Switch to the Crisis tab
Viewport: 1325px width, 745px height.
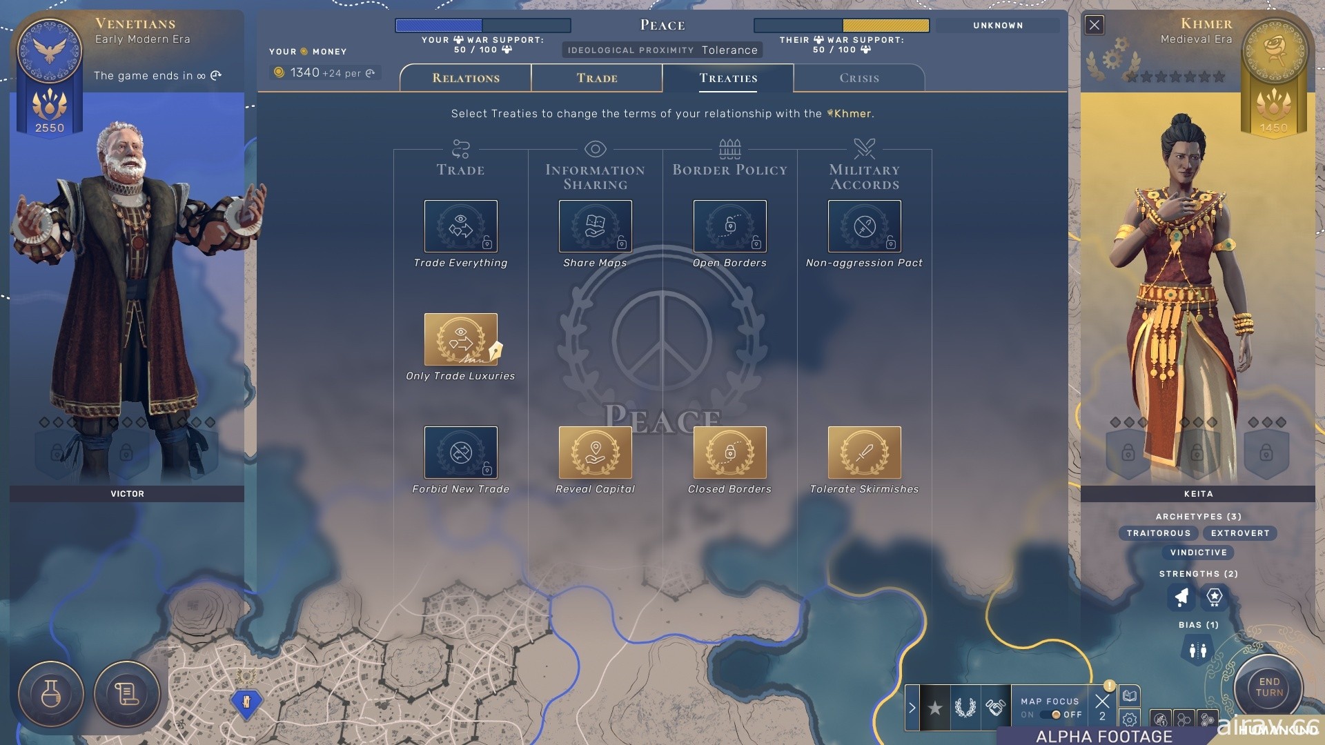coord(859,77)
